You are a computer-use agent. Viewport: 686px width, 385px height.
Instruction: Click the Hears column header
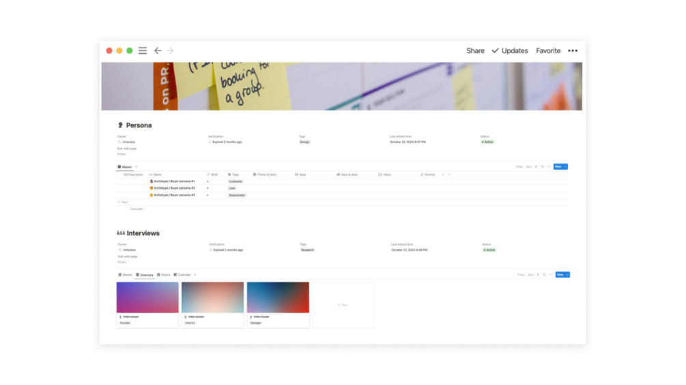[x=385, y=174]
